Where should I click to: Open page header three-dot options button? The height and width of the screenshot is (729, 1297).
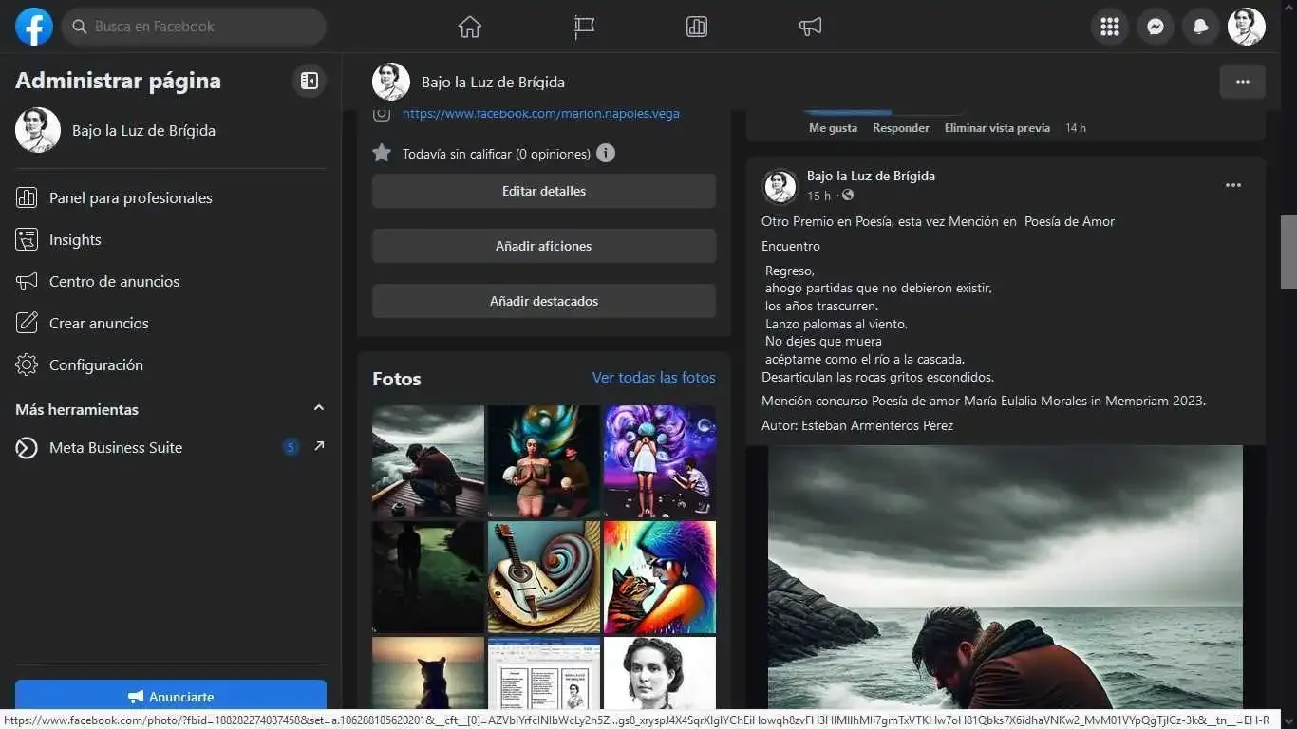1243,82
